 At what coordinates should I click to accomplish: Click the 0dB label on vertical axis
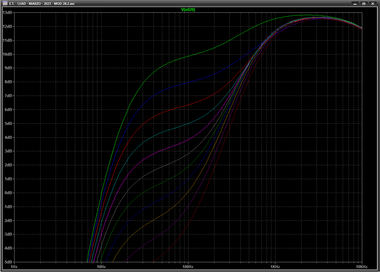pyautogui.click(x=8, y=193)
